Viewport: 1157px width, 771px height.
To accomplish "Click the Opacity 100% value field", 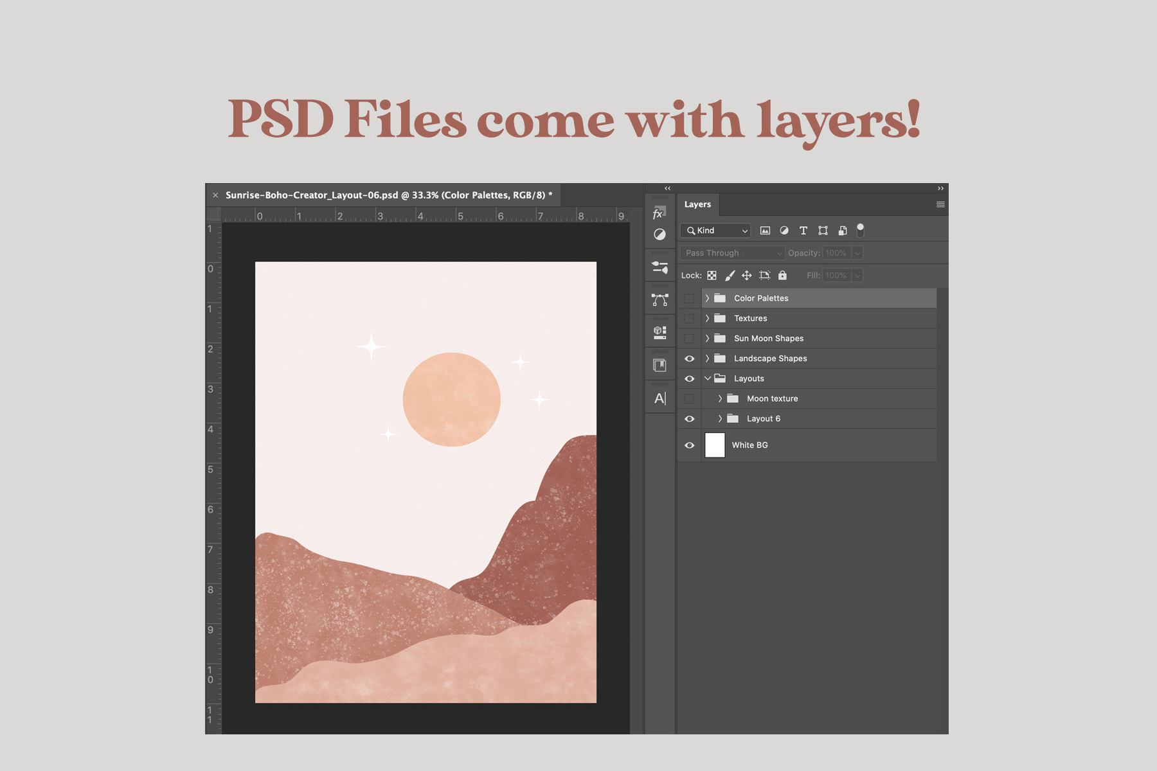I will tap(837, 253).
